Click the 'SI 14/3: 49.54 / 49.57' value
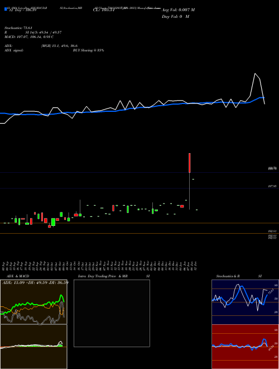Image resolution: width=279 pixels, height=369 pixels. [x=44, y=32]
